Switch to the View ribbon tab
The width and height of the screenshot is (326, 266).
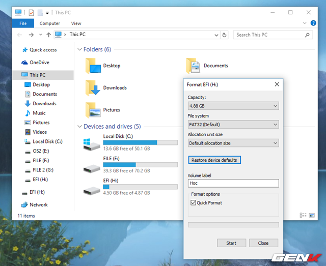tap(76, 23)
